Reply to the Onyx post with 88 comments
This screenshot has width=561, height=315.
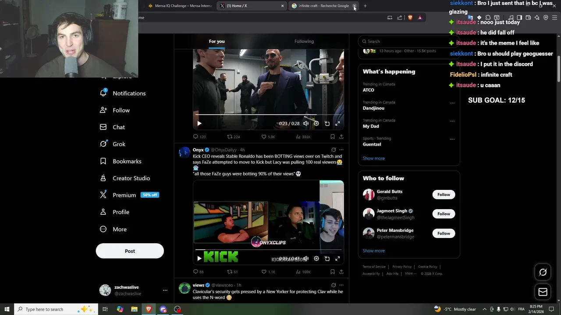pos(199,272)
